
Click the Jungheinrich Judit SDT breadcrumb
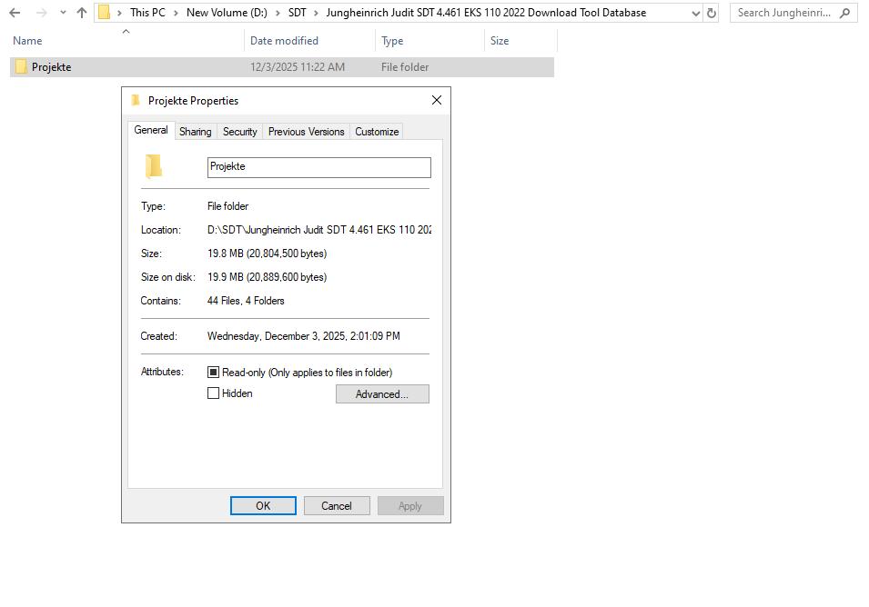(x=486, y=13)
